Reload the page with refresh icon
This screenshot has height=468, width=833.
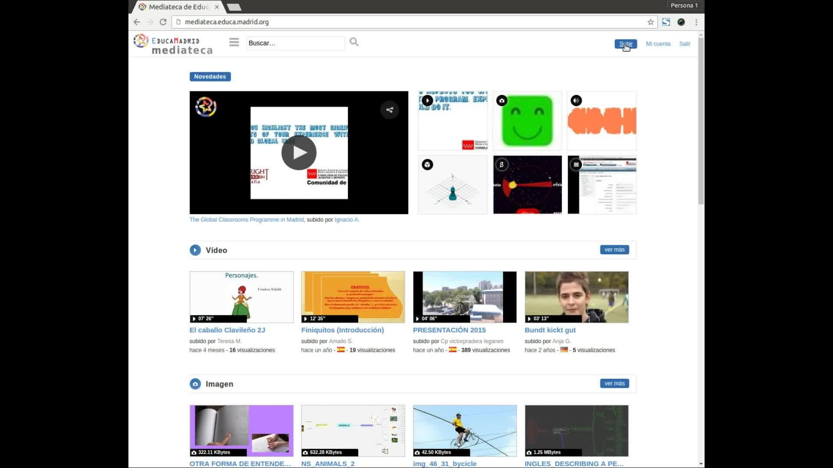163,22
